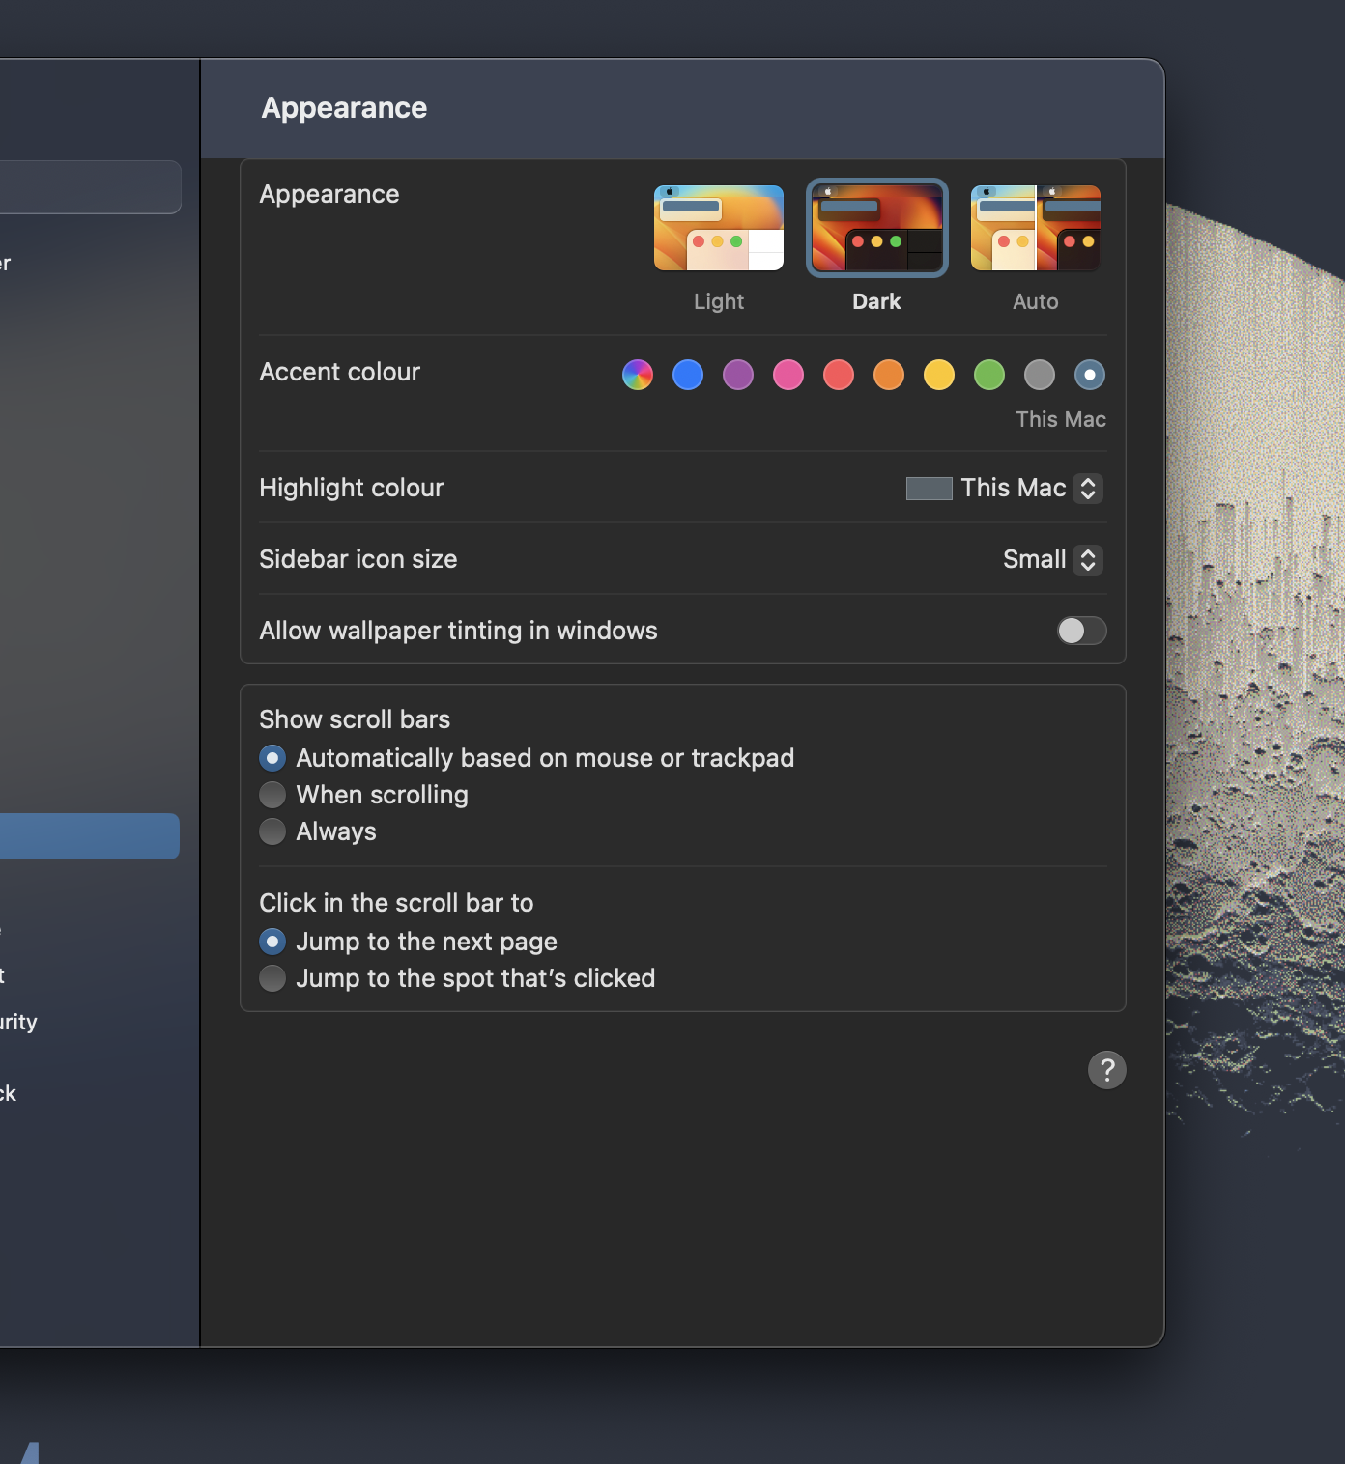This screenshot has width=1345, height=1464.
Task: Click the Light label under thumbnail
Action: coord(719,301)
